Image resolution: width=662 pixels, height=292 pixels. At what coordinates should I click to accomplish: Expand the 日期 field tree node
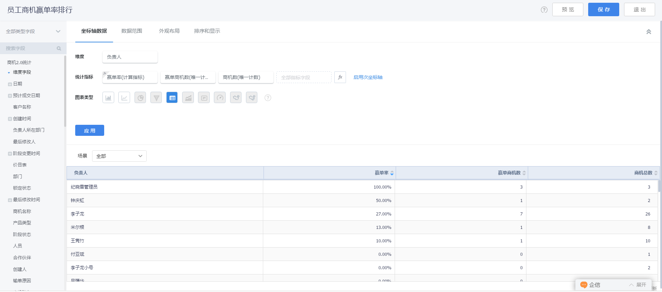coord(10,84)
